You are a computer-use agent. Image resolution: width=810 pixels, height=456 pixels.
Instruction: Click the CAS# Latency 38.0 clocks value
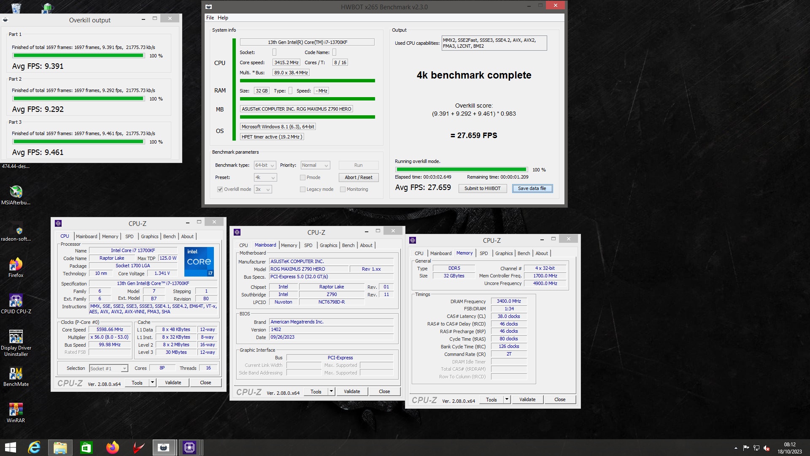point(509,317)
